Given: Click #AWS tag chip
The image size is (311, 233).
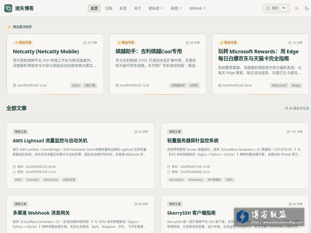Looking at the screenshot, I should (x=18, y=180).
